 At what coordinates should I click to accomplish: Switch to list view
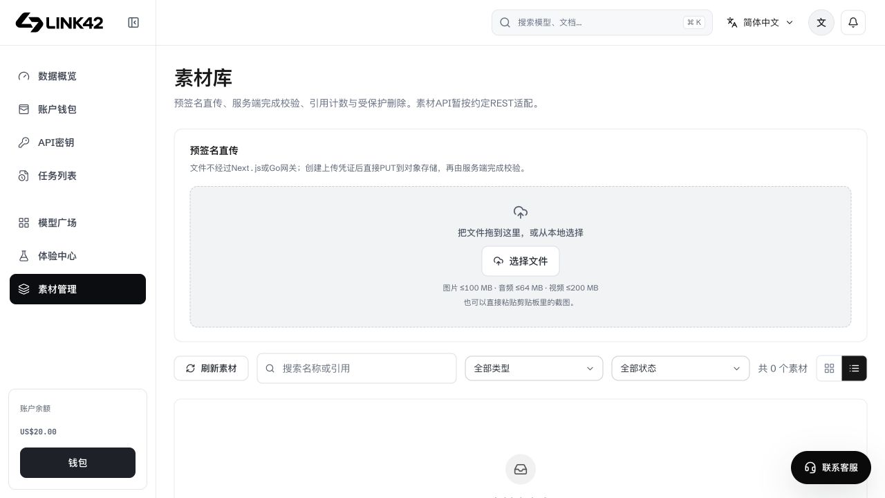[855, 368]
